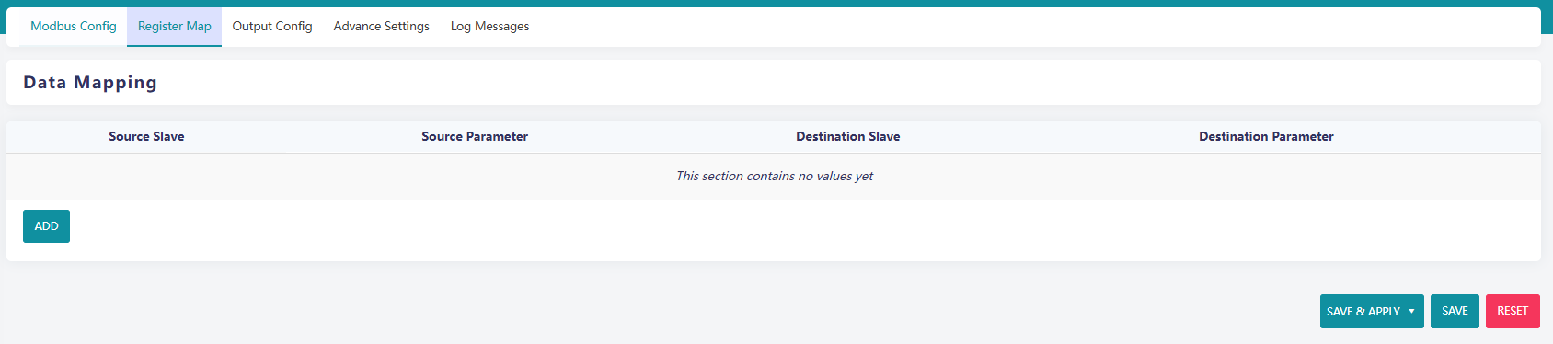Click the Source Parameter column header
This screenshot has width=1553, height=344.
click(475, 137)
